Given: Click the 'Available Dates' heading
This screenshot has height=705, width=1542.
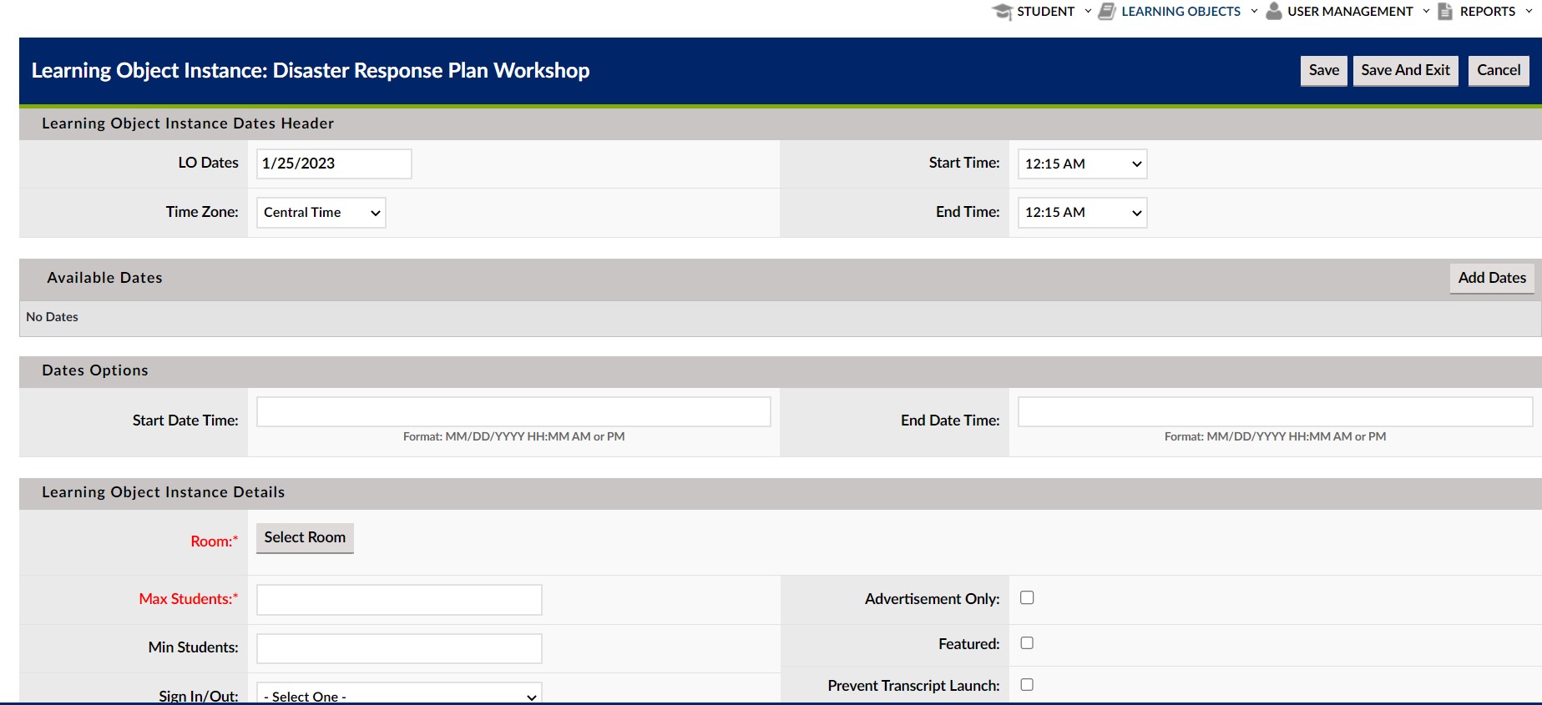Looking at the screenshot, I should 104,278.
